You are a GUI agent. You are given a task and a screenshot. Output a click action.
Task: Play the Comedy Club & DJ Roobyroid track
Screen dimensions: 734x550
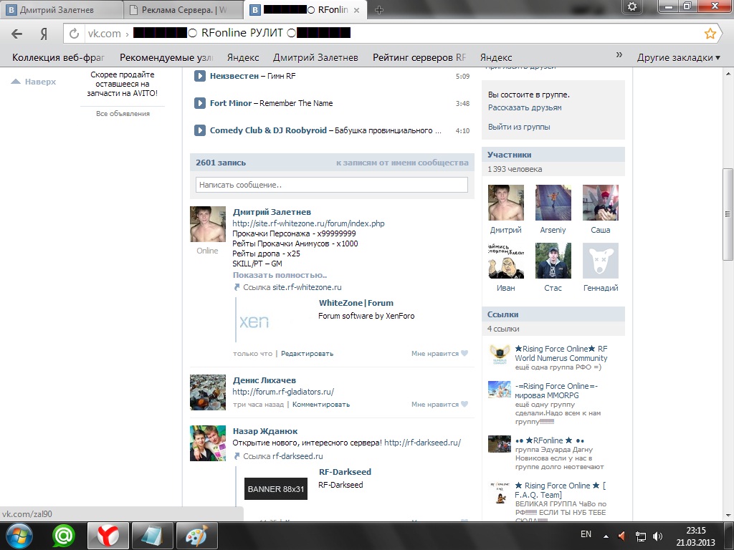click(200, 130)
